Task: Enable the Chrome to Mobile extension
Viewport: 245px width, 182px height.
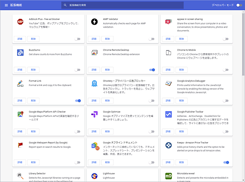Action: point(226,70)
